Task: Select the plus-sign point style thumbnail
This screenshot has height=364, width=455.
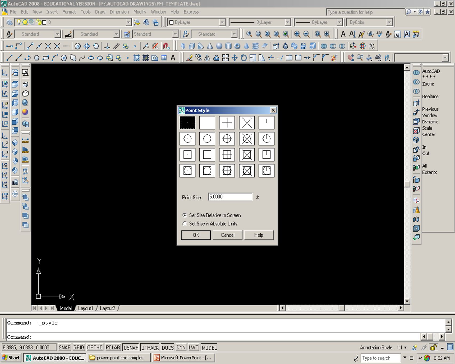Action: [227, 123]
